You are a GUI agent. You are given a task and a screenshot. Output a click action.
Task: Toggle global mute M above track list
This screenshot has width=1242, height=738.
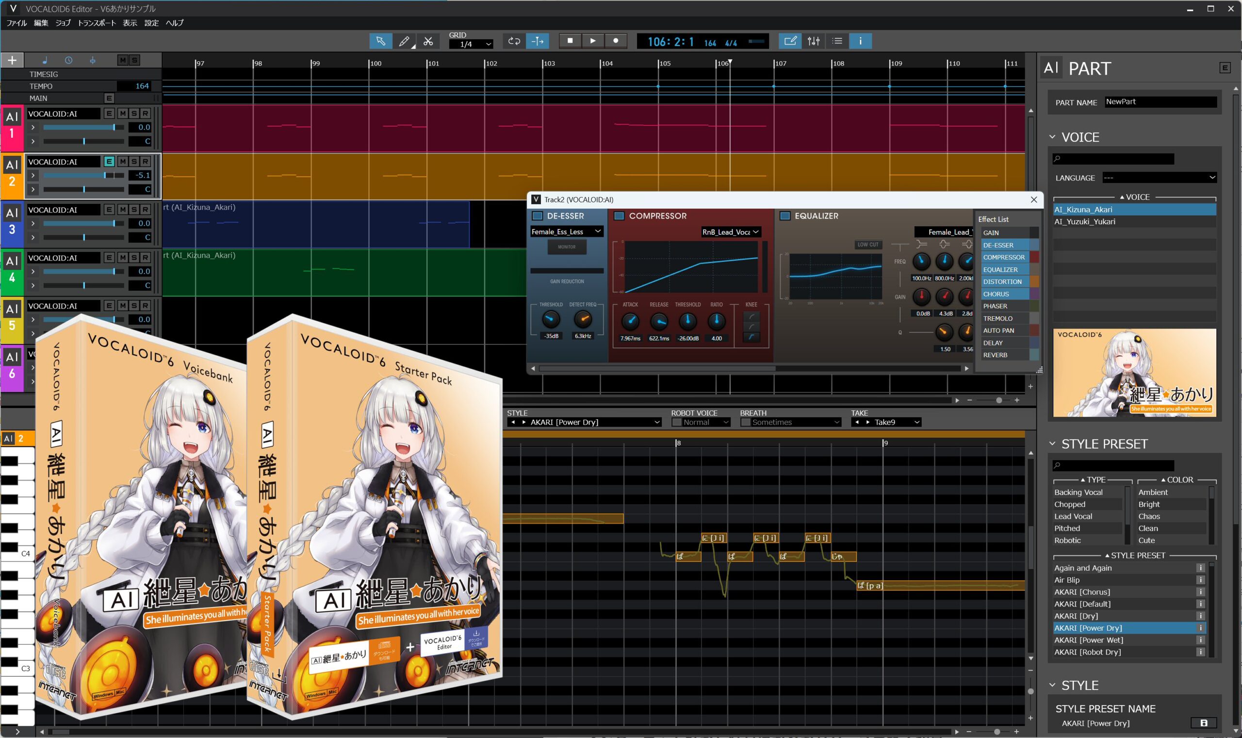pos(122,60)
